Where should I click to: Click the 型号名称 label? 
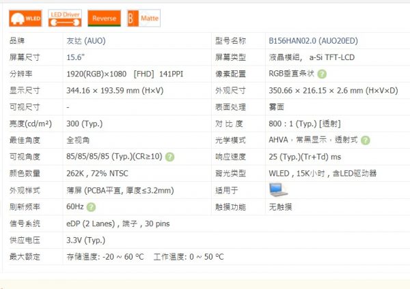click(230, 41)
